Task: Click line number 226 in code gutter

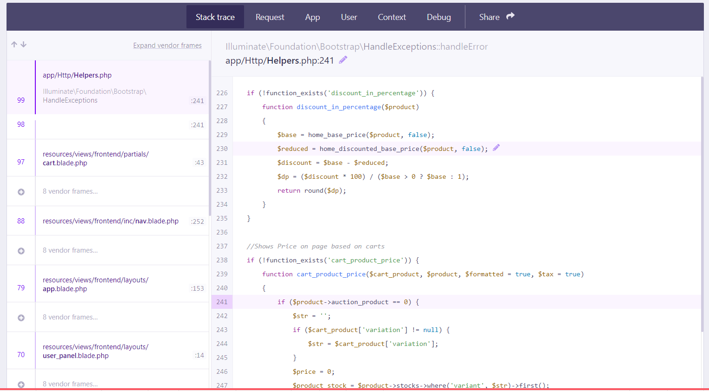Action: point(222,93)
